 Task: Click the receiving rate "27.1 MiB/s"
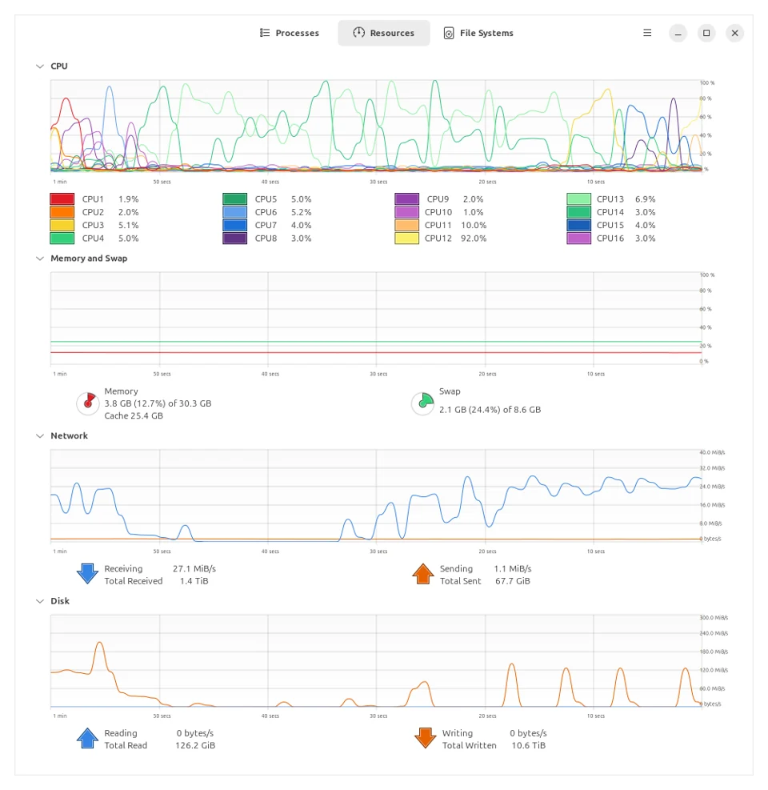[194, 569]
